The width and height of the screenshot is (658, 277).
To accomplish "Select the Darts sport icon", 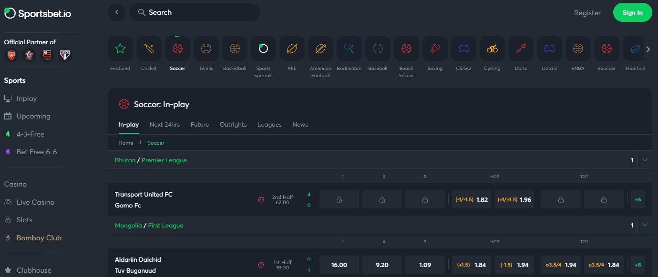I will [521, 49].
